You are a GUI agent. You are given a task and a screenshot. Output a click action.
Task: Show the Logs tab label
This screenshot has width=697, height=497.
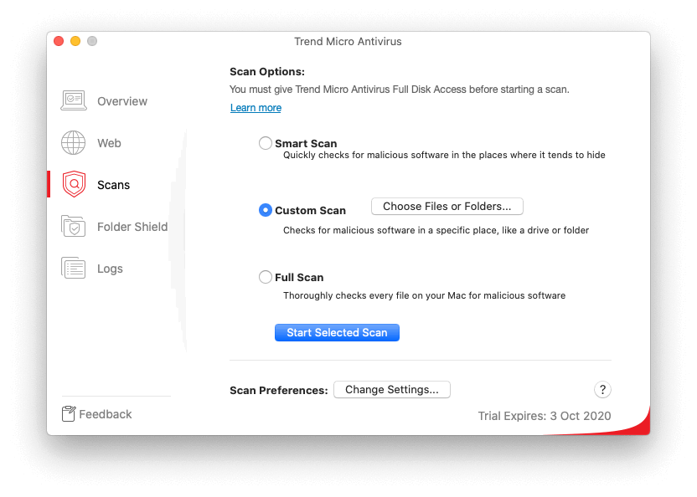coord(110,269)
